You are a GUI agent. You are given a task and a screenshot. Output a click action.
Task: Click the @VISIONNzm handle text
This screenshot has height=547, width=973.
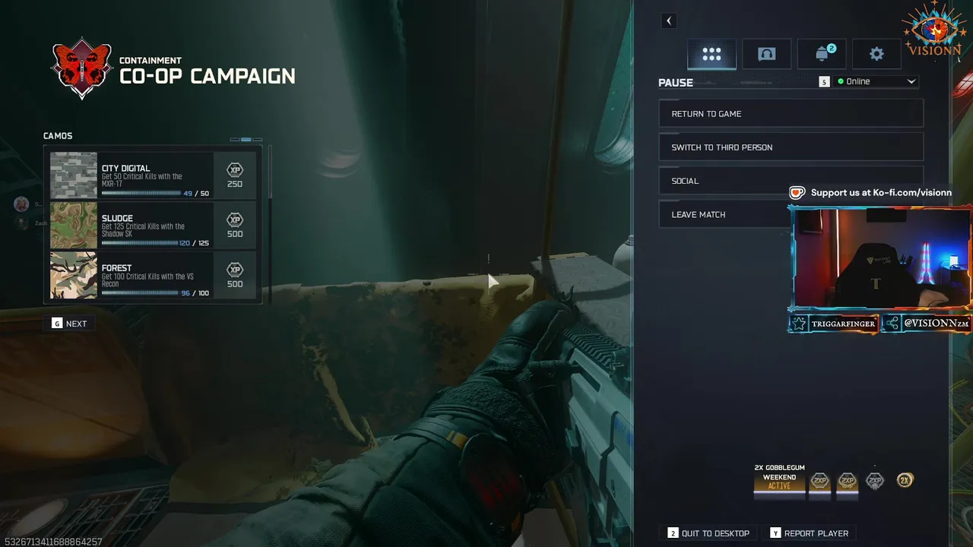pyautogui.click(x=936, y=324)
